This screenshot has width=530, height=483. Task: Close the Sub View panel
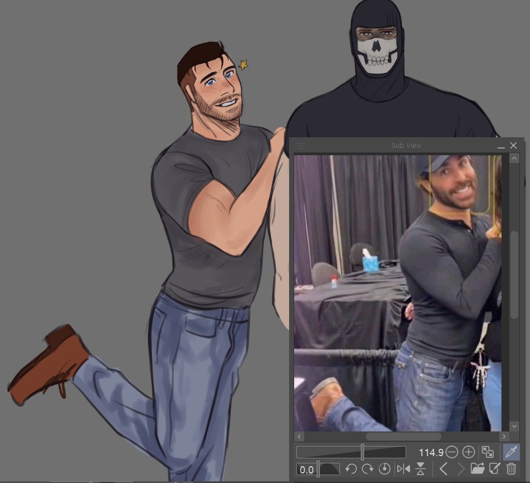[513, 145]
